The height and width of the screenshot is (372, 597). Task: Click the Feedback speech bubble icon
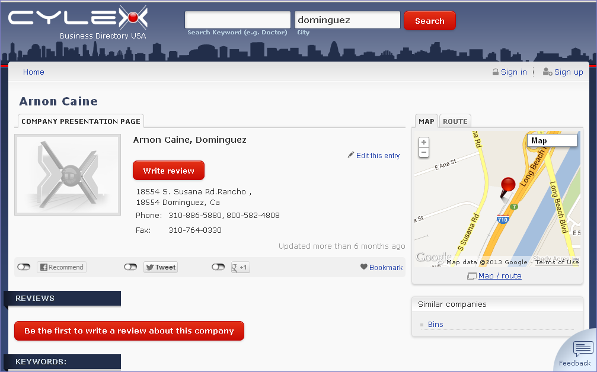[583, 349]
